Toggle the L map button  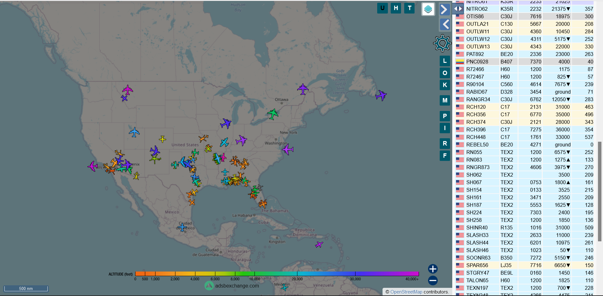pos(445,61)
